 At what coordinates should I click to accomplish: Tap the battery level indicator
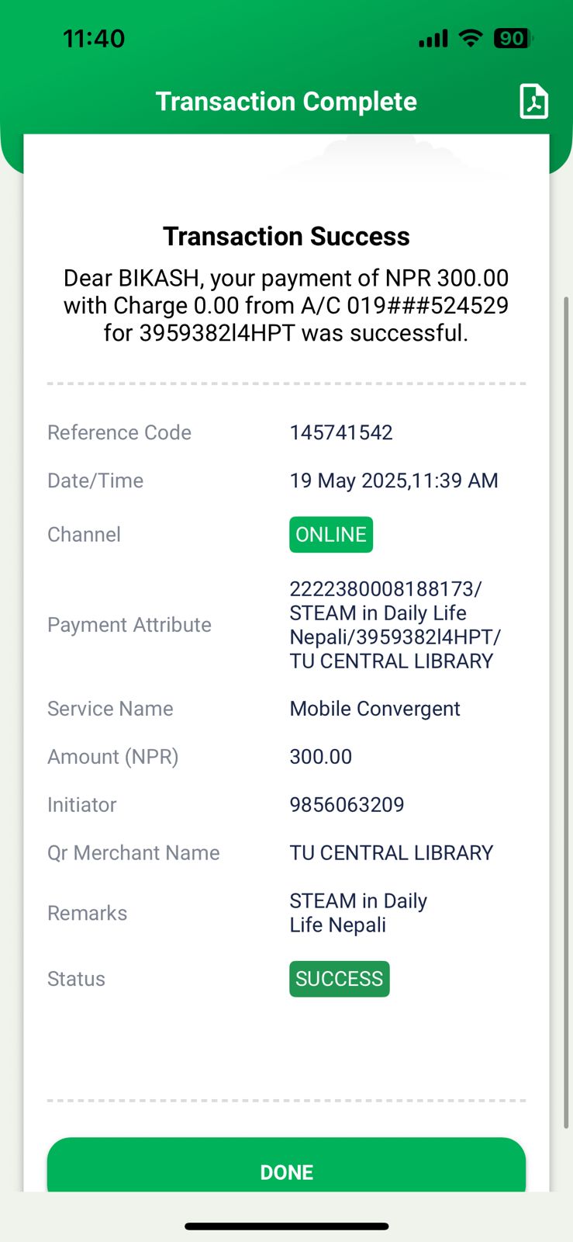(513, 38)
